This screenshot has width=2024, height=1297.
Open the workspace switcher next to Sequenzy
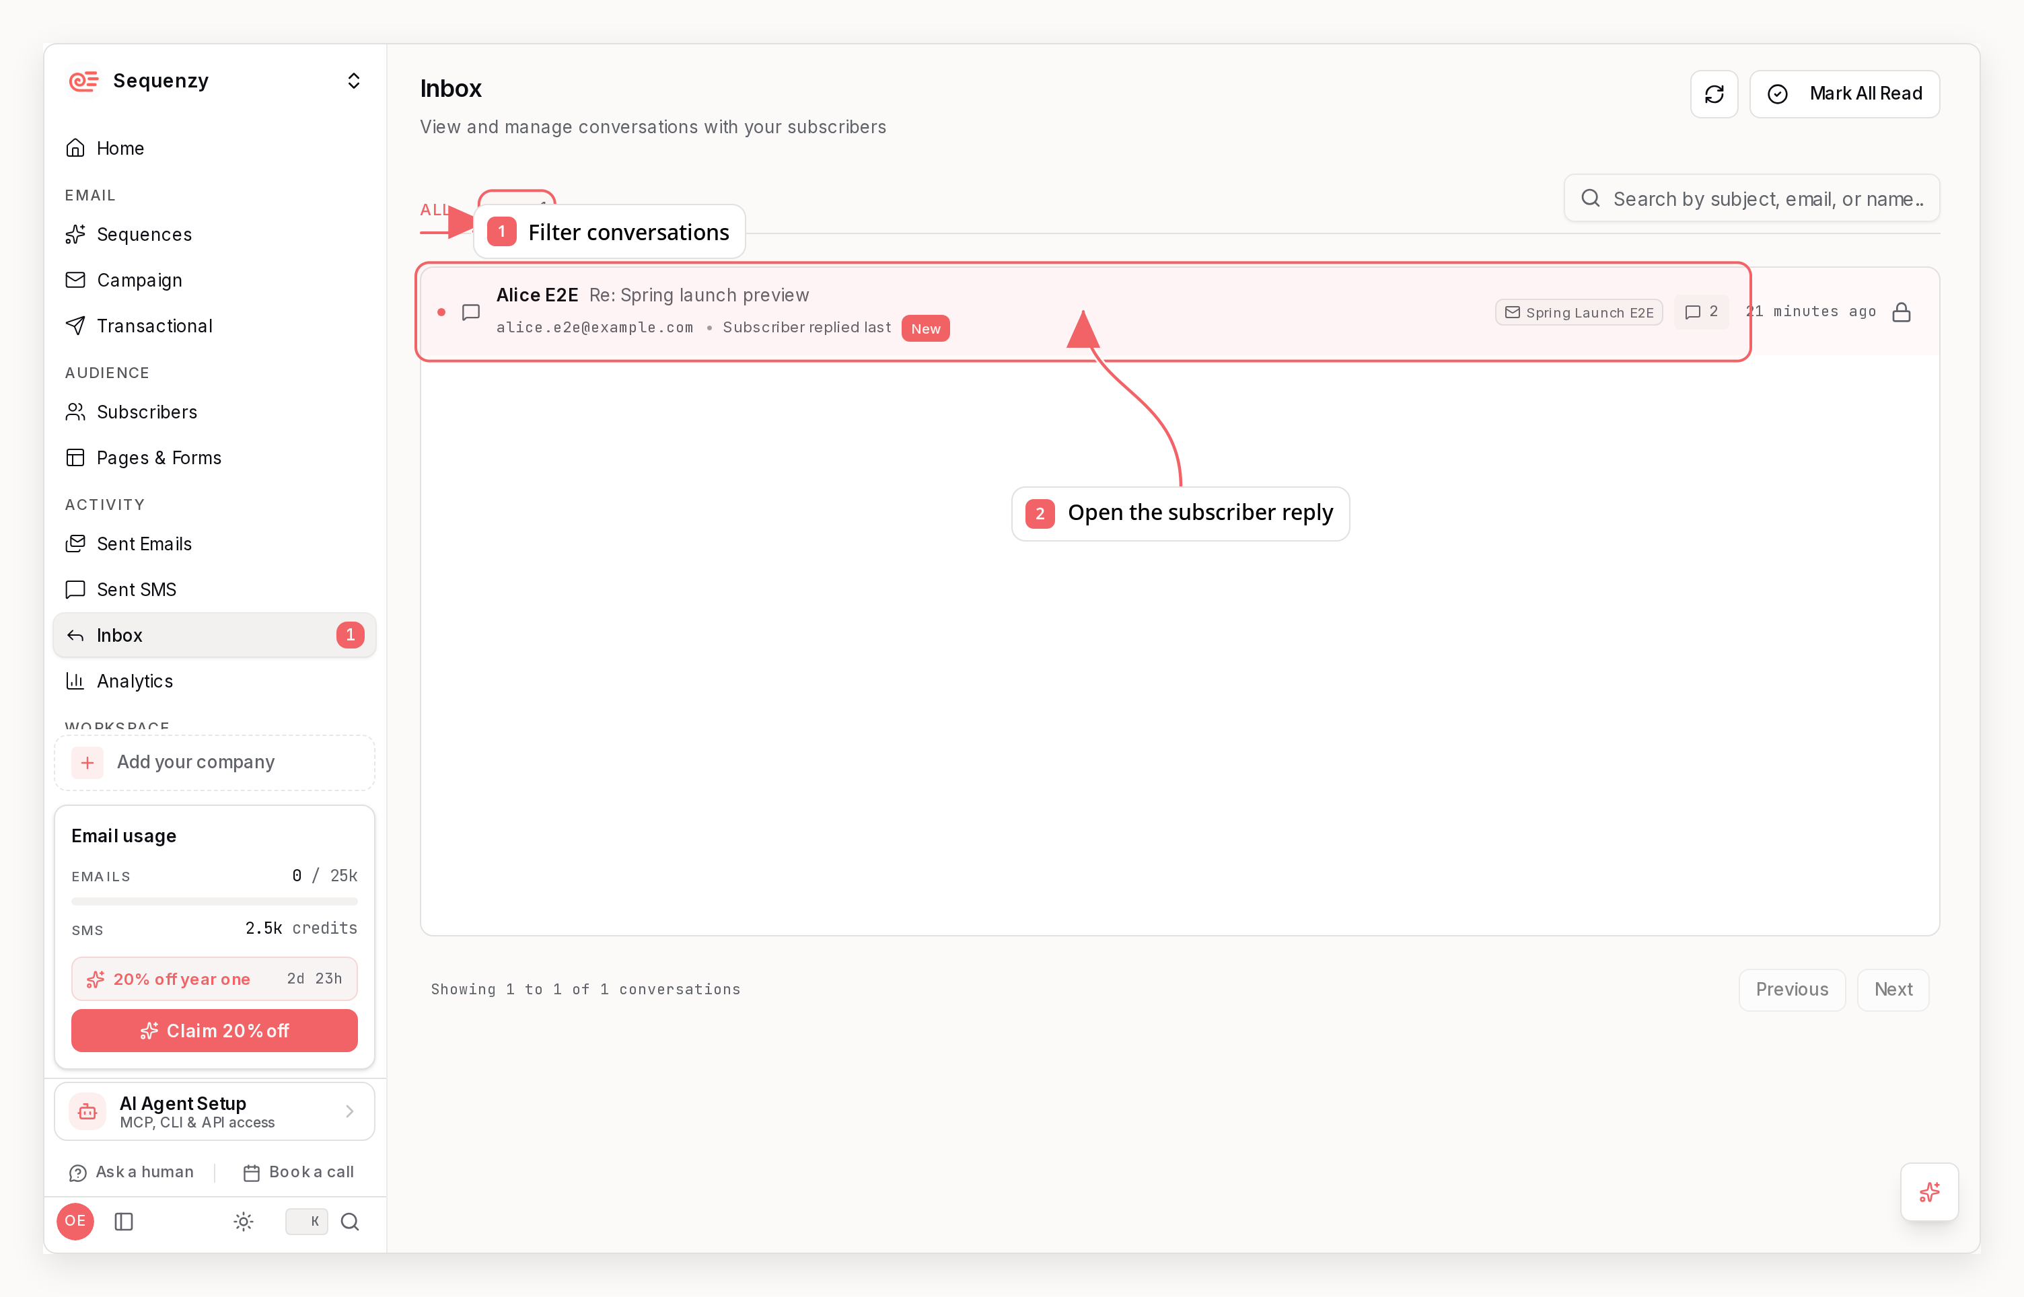point(354,81)
